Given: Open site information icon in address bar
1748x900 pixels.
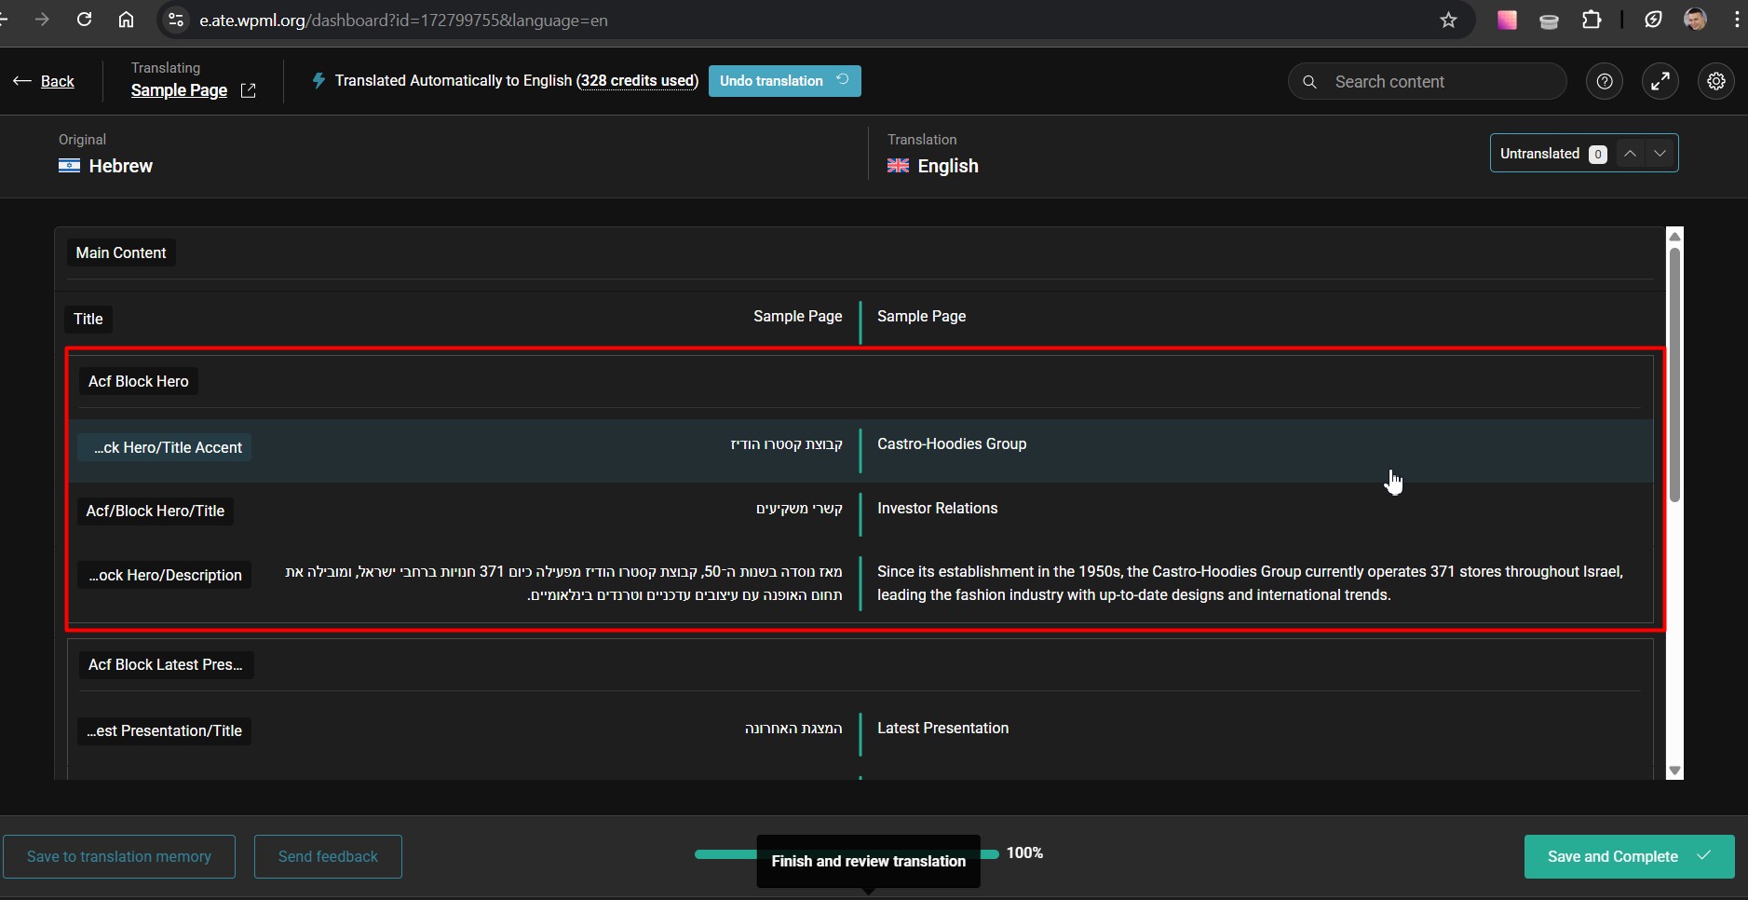Looking at the screenshot, I should pos(176,20).
